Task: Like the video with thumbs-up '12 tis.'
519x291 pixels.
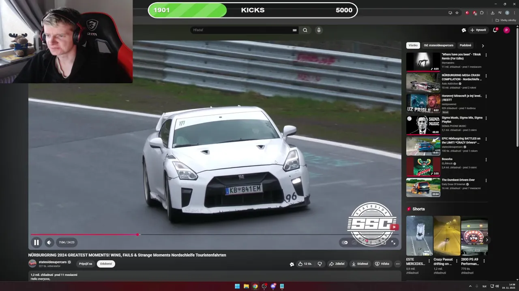Action: [305, 264]
